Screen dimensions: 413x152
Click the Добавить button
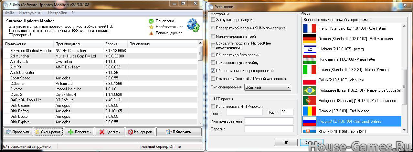(x=79, y=132)
